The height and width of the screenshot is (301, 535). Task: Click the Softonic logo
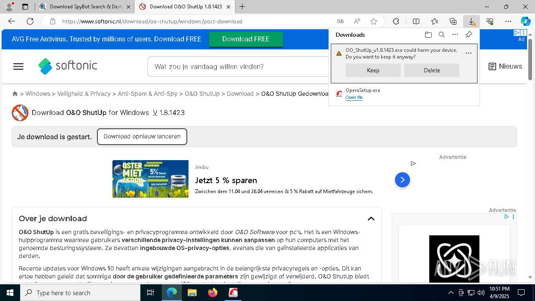(x=68, y=66)
